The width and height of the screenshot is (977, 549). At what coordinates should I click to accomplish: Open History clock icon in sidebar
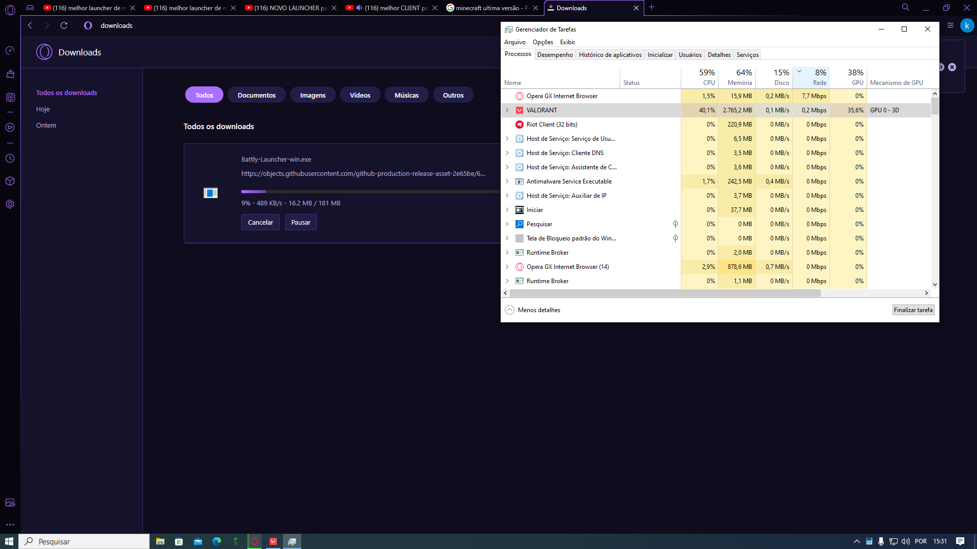[x=10, y=159]
